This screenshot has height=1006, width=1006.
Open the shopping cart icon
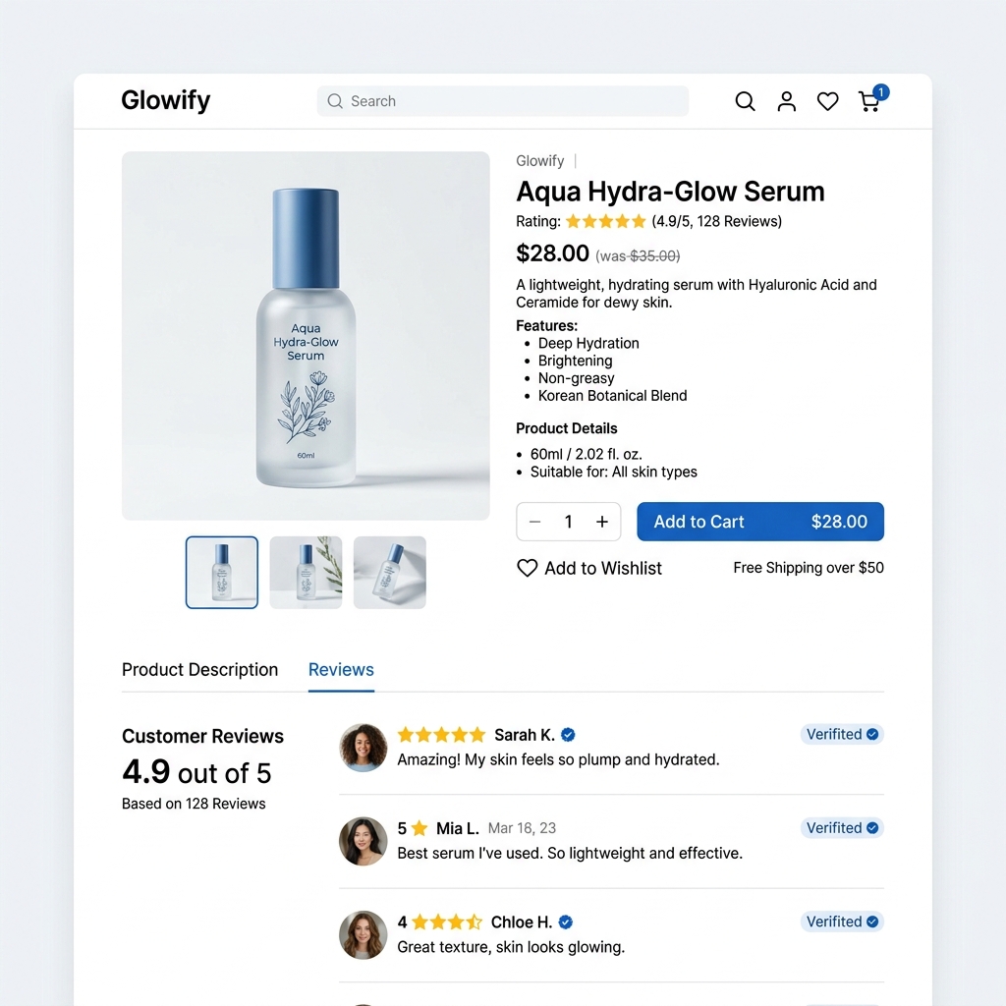[870, 101]
